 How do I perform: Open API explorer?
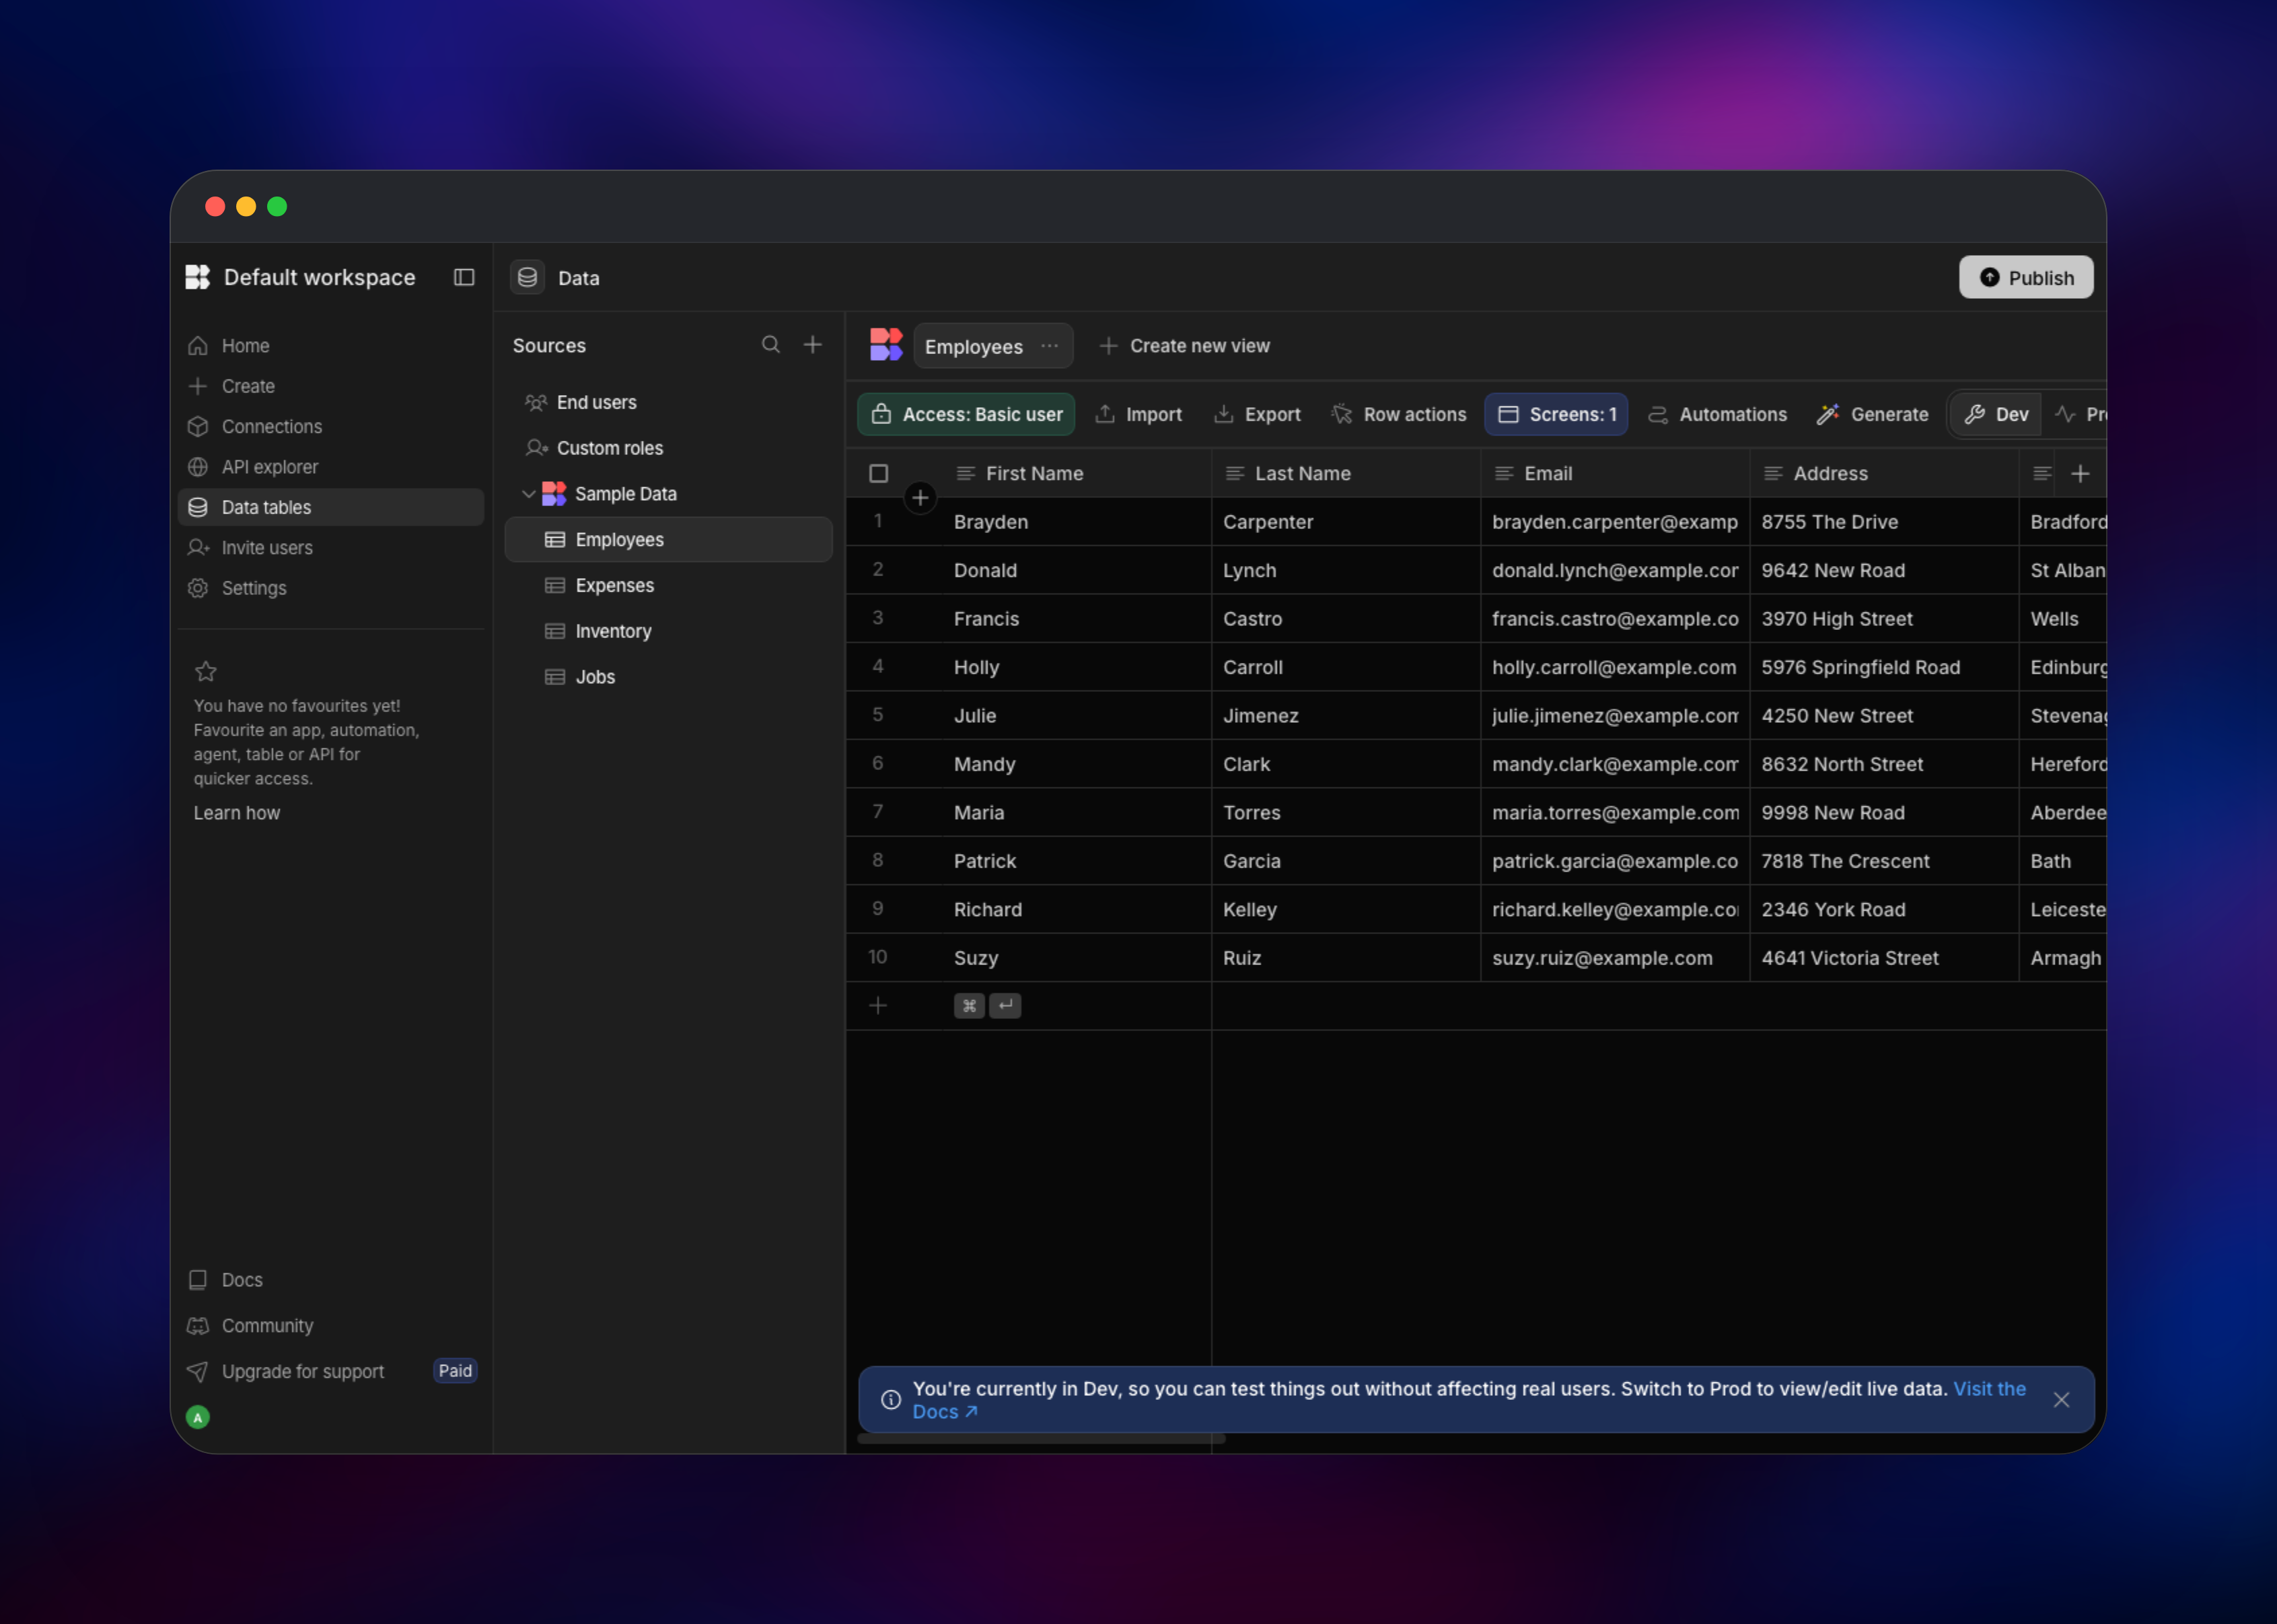pyautogui.click(x=331, y=467)
